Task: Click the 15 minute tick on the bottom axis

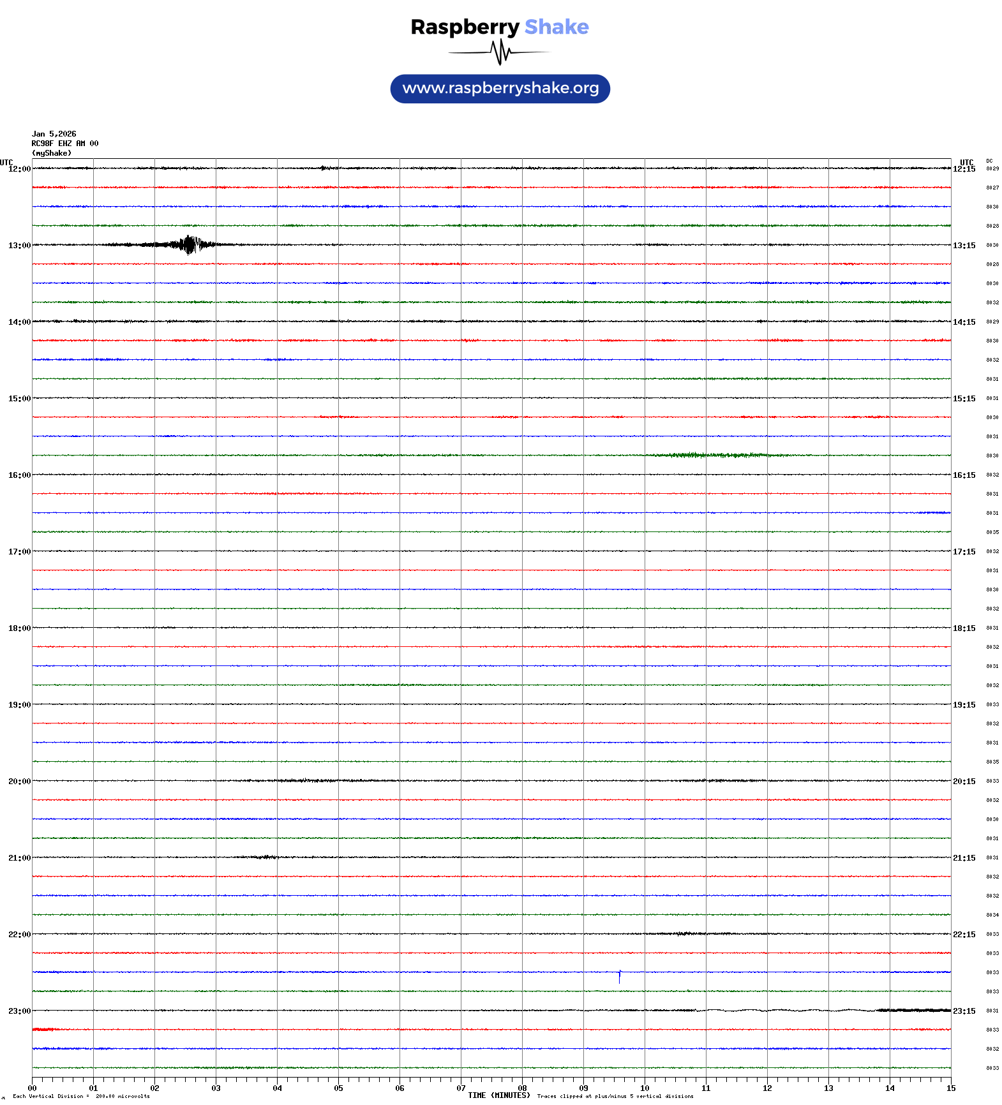Action: coord(951,1088)
